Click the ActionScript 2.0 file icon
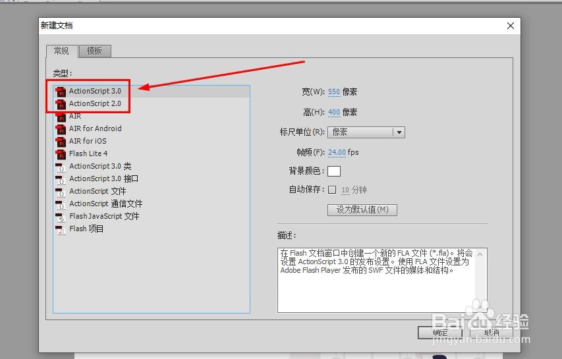 tap(61, 104)
